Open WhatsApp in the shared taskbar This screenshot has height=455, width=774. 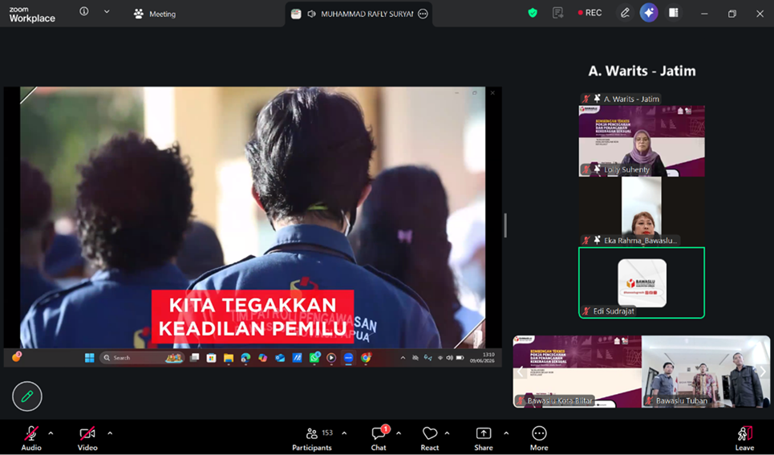[314, 358]
